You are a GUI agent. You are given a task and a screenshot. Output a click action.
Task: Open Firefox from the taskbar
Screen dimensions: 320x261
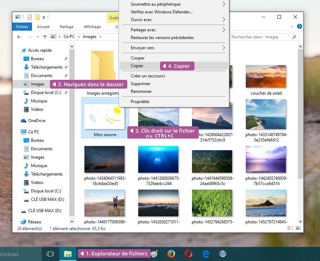tap(171, 254)
